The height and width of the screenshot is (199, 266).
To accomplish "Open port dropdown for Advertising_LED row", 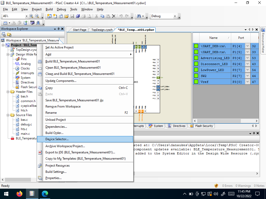I will (248, 58).
